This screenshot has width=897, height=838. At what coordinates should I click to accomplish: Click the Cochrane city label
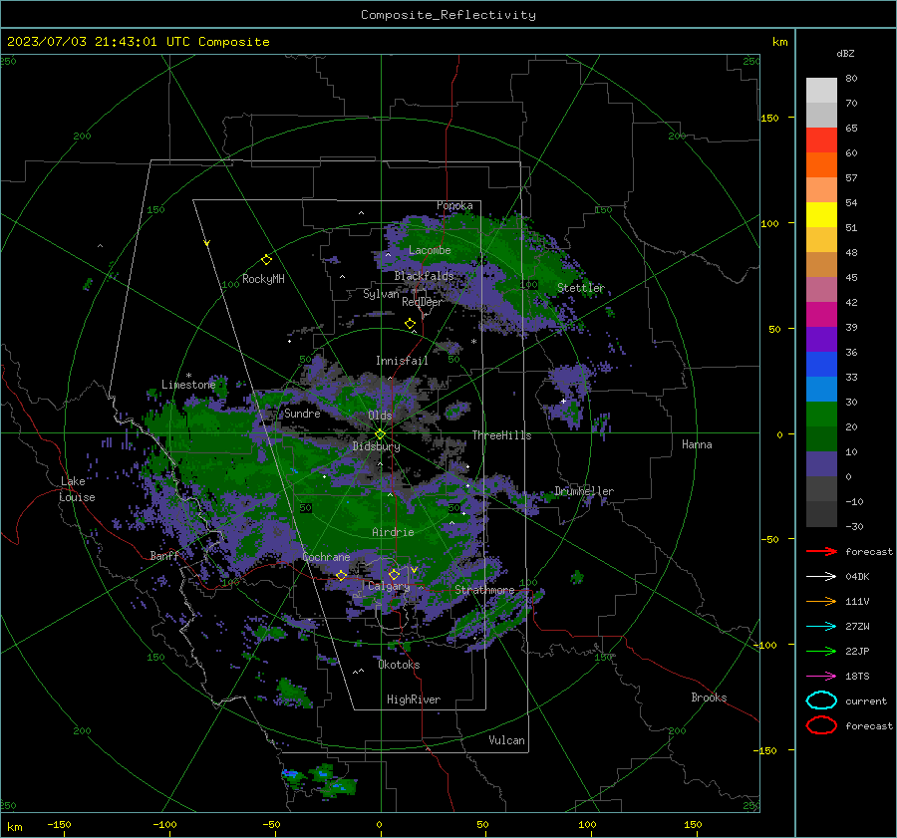pos(326,557)
